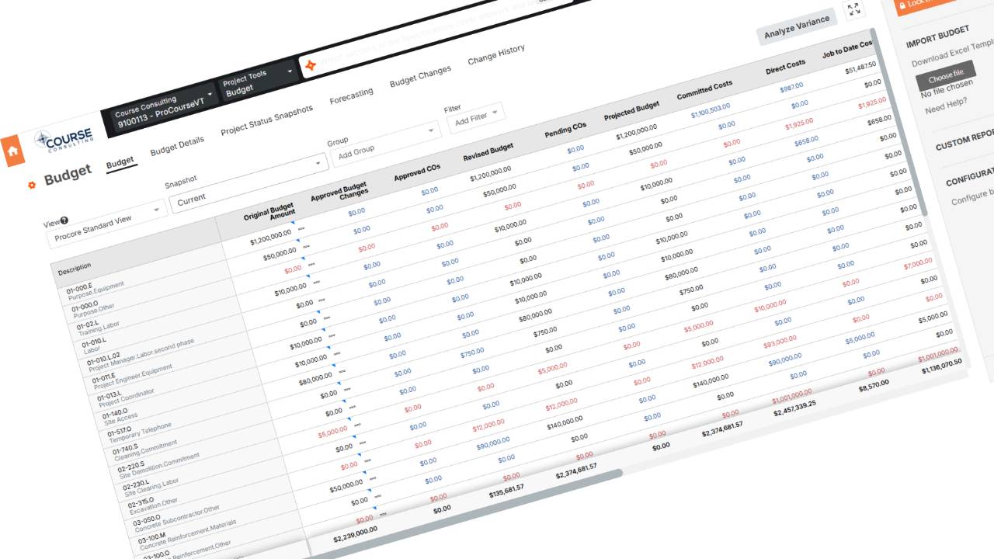This screenshot has width=994, height=559.
Task: Select the Budget tab
Action: pyautogui.click(x=120, y=162)
